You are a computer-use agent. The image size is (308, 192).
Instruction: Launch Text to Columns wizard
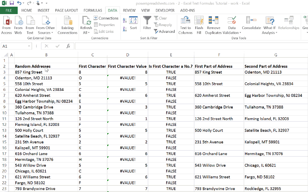tap(185, 26)
